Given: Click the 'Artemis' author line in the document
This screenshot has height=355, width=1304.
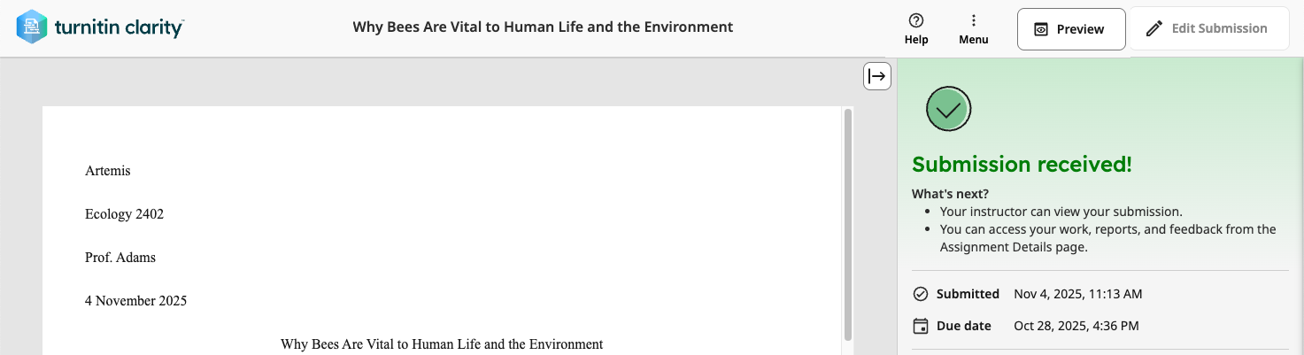Looking at the screenshot, I should (x=108, y=171).
